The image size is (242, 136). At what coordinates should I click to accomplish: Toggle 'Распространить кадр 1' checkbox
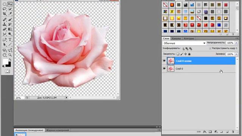[x=210, y=48]
